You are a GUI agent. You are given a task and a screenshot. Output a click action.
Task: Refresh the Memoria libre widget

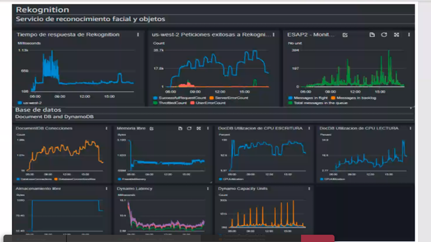coord(189,128)
